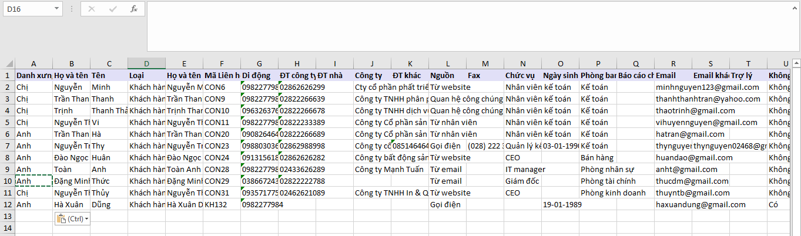
Task: Select the cell with birthdate 19-01-1989
Action: click(560, 204)
